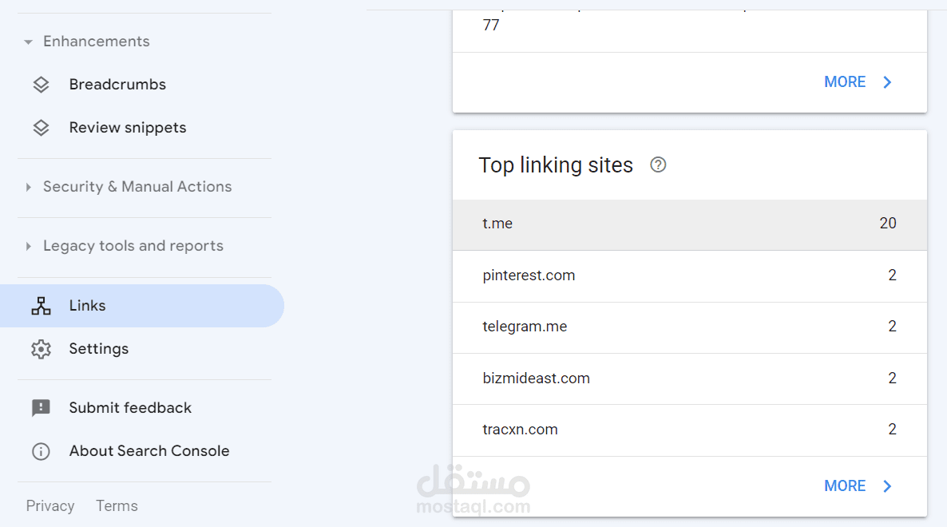This screenshot has width=947, height=527.
Task: Collapse the Enhancements section
Action: click(x=29, y=42)
